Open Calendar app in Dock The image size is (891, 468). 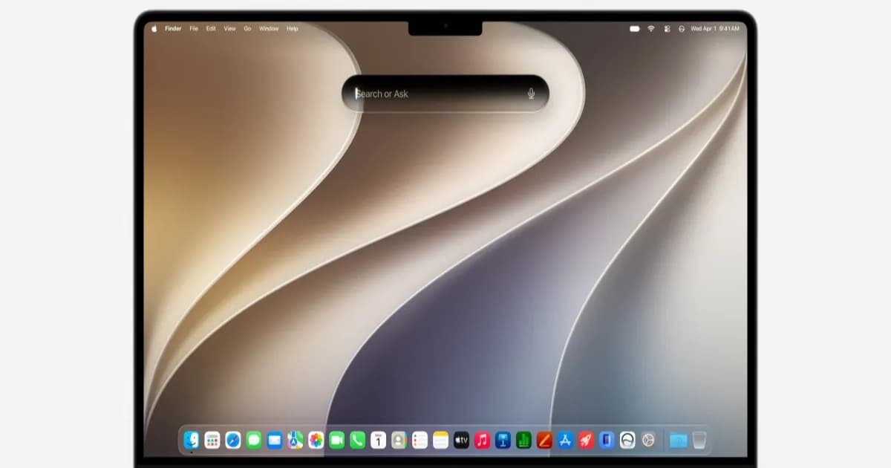tap(379, 440)
